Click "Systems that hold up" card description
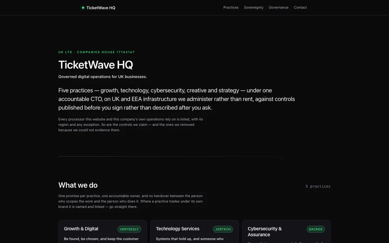The width and height of the screenshot is (389, 243). click(x=190, y=239)
